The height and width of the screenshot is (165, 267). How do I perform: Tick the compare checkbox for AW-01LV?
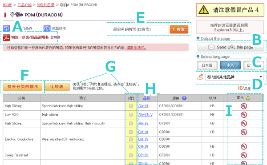(131, 115)
